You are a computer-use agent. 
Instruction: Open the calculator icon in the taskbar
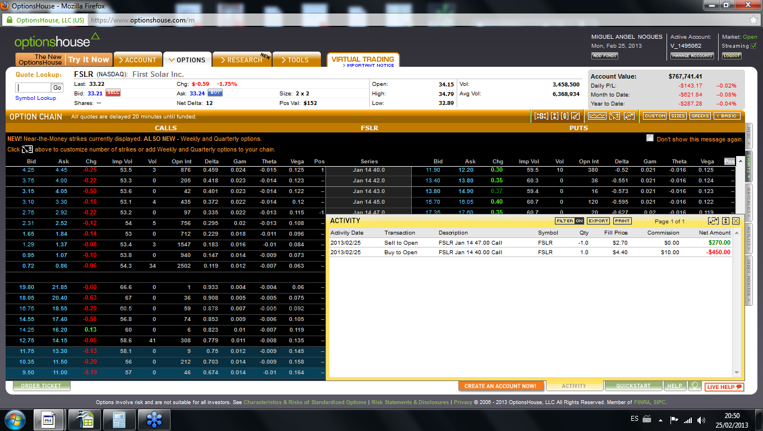point(118,419)
